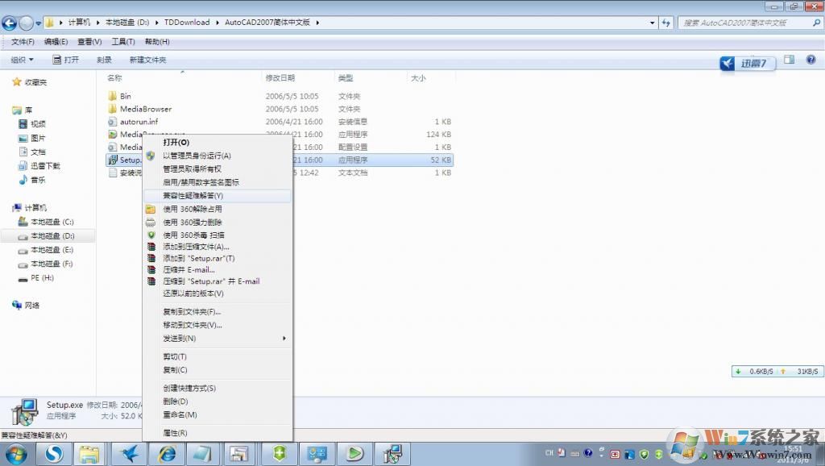825x466 pixels.
Task: Choose 属性(R) in context menu
Action: point(217,434)
